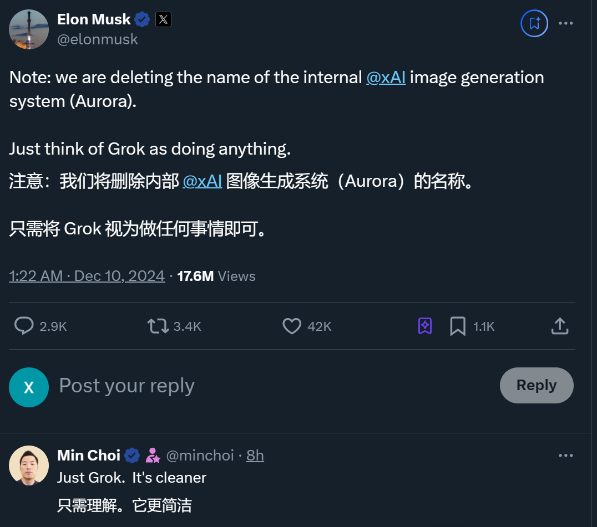597x527 pixels.
Task: Open the tweet timestamp Dec 10, 2024
Action: pos(87,276)
